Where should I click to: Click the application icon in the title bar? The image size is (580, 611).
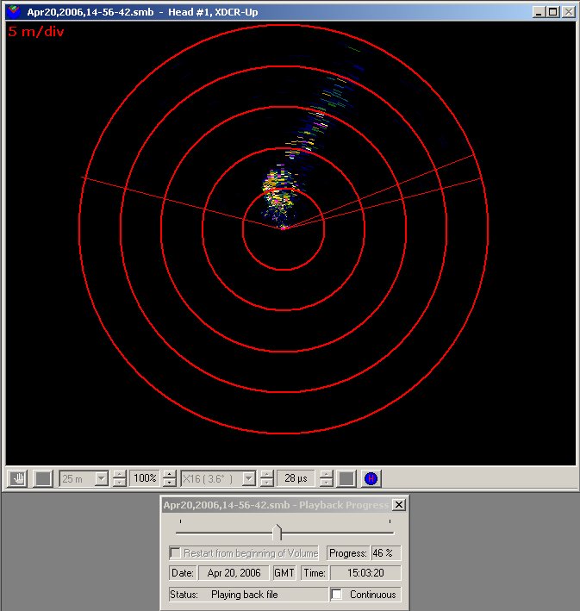(x=14, y=12)
